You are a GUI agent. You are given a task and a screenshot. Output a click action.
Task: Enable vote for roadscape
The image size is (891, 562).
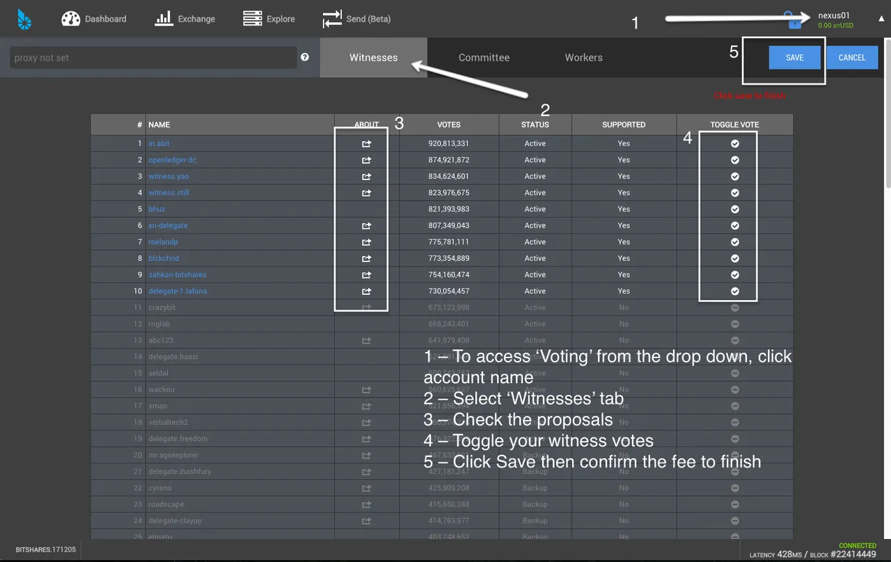tap(735, 504)
